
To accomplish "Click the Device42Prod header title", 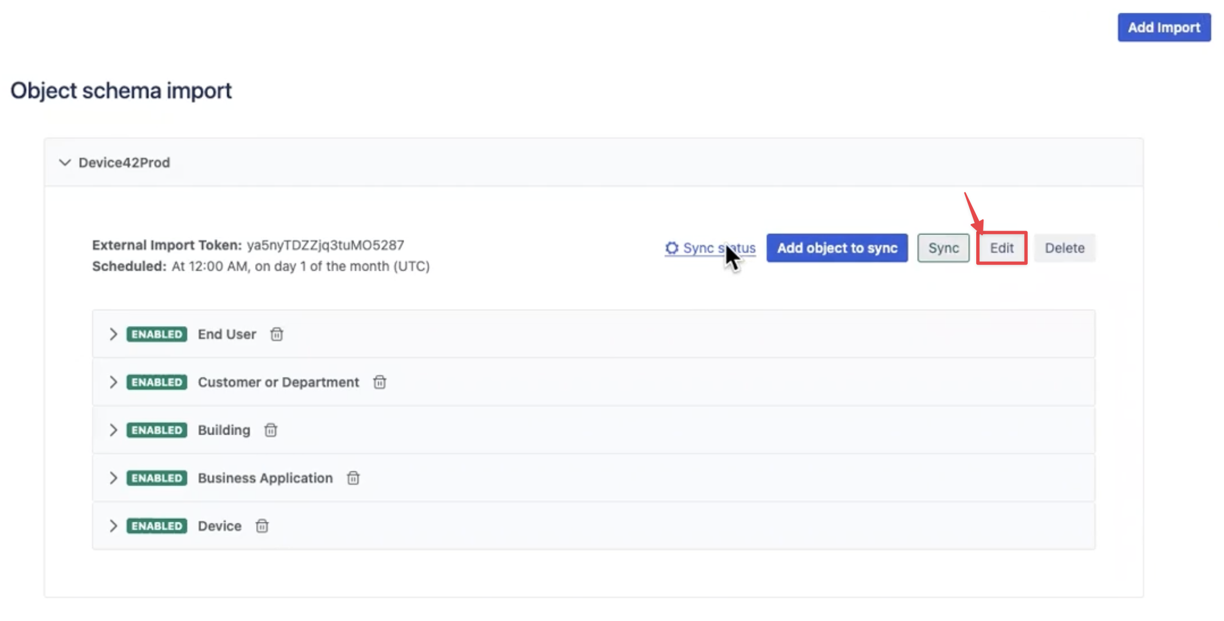I will [124, 162].
